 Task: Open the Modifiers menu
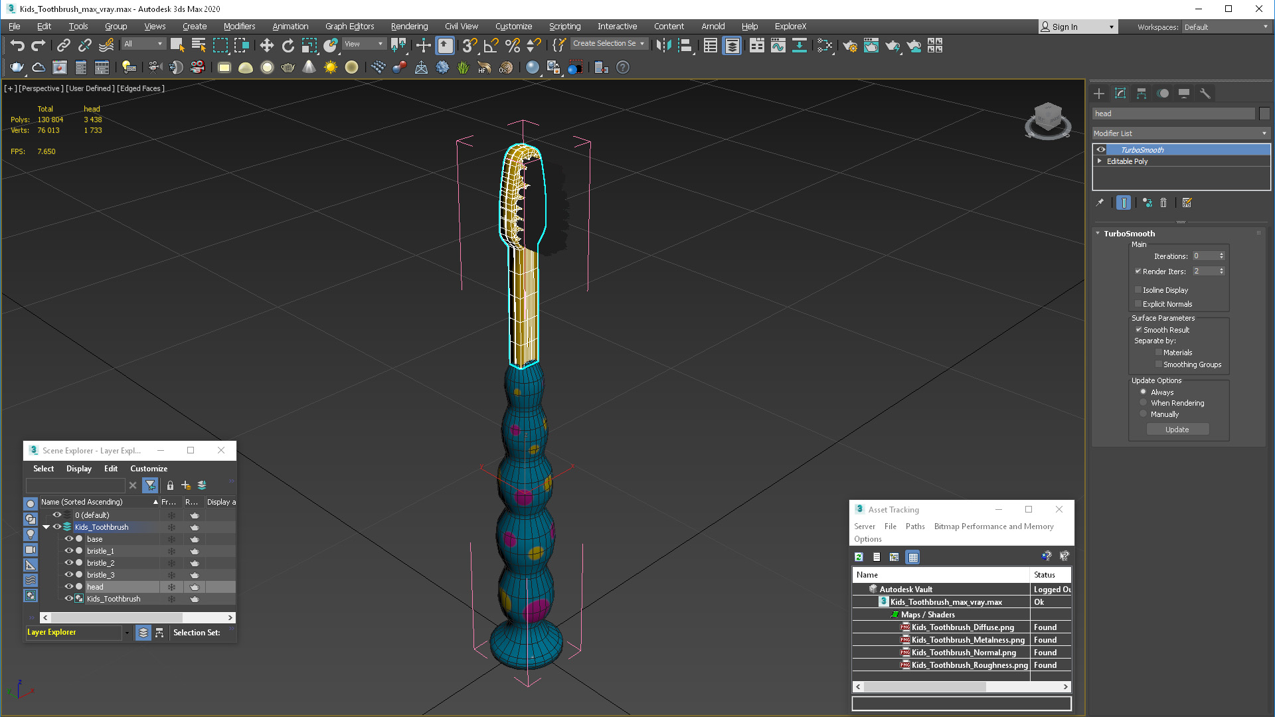(x=239, y=27)
